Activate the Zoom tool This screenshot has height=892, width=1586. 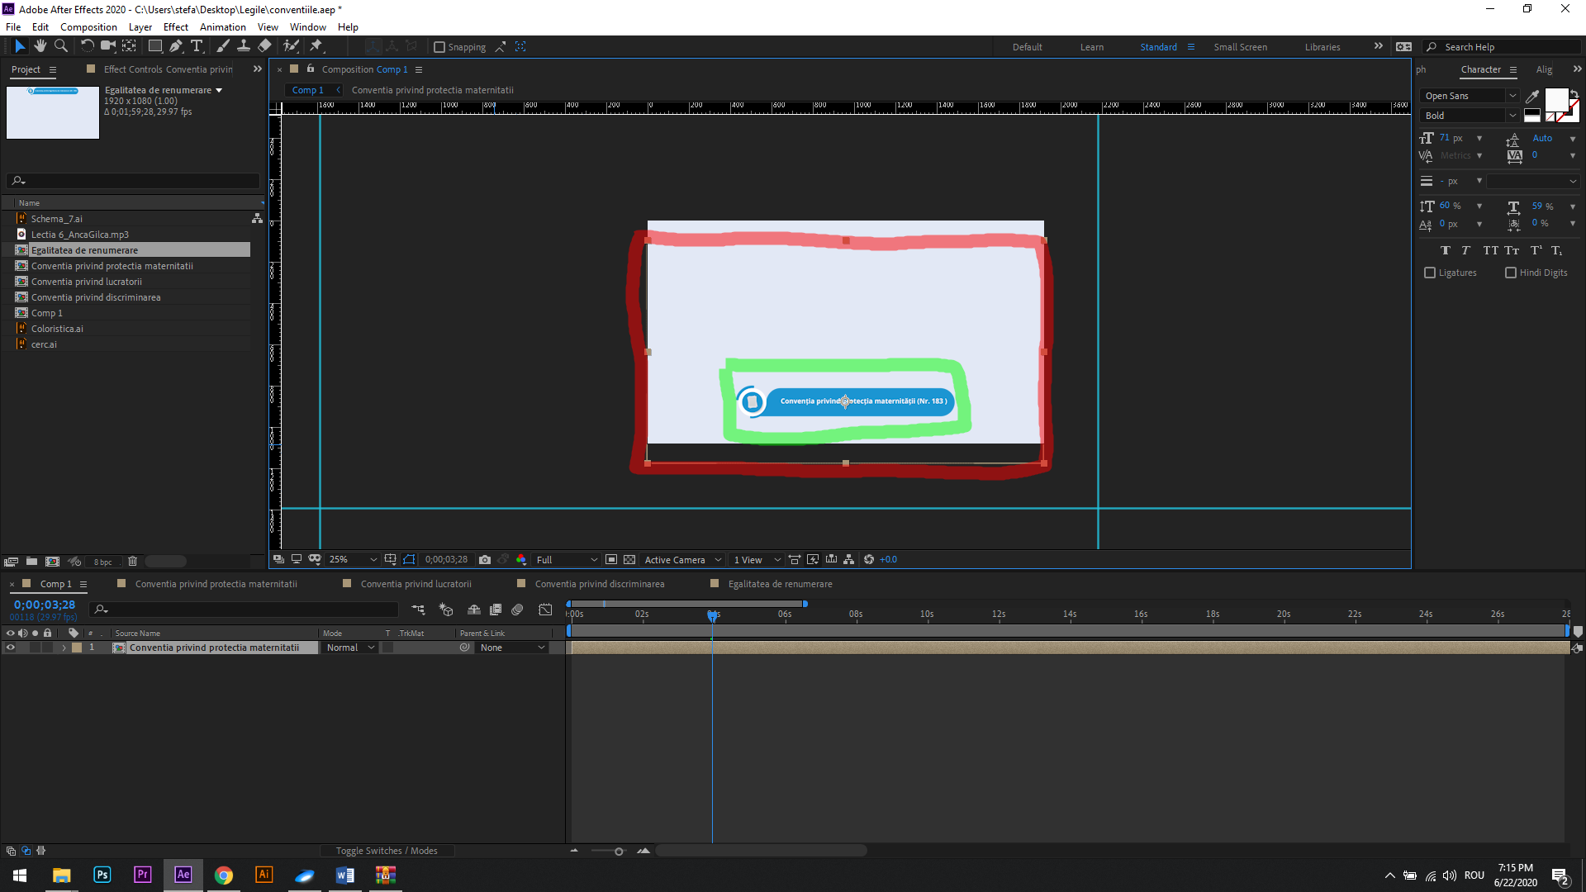pyautogui.click(x=61, y=46)
